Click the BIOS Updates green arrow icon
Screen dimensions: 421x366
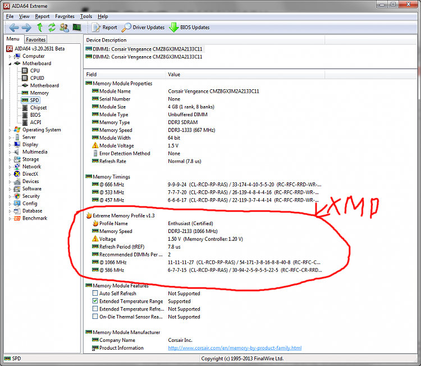point(173,28)
